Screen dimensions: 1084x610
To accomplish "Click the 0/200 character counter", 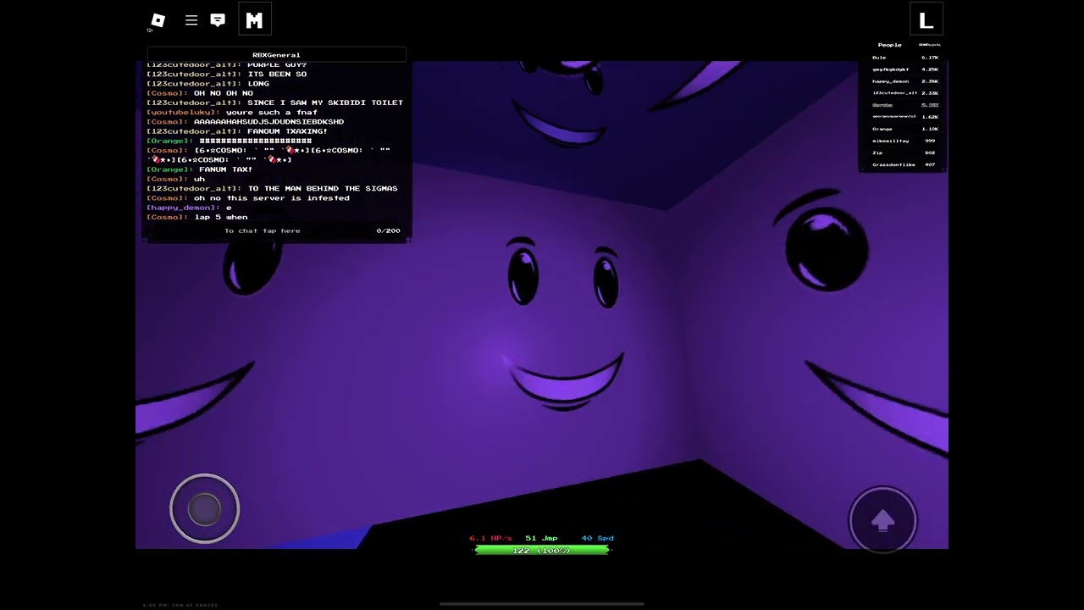I will pyautogui.click(x=388, y=230).
